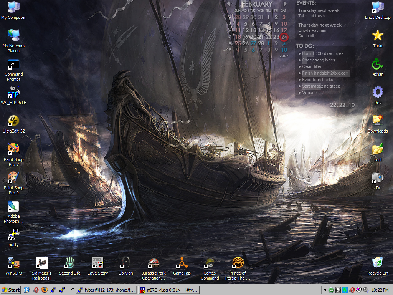
Task: Go to the next month in the calendar
Action: click(x=285, y=4)
